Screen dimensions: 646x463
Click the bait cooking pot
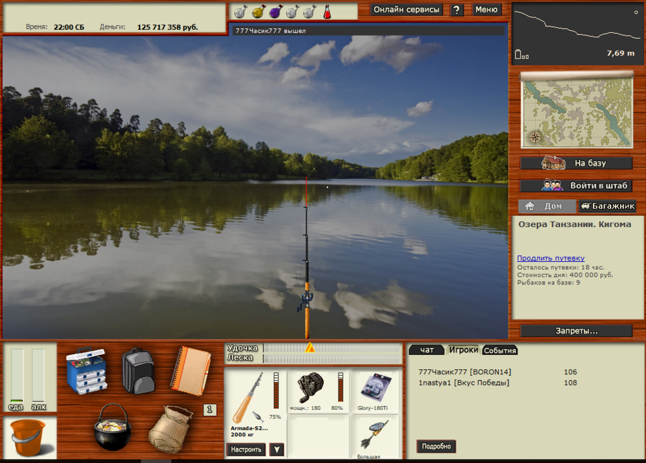(x=112, y=427)
